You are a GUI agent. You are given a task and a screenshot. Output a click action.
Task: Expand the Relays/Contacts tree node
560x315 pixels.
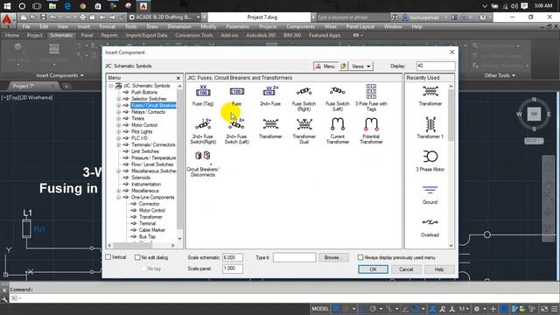119,112
